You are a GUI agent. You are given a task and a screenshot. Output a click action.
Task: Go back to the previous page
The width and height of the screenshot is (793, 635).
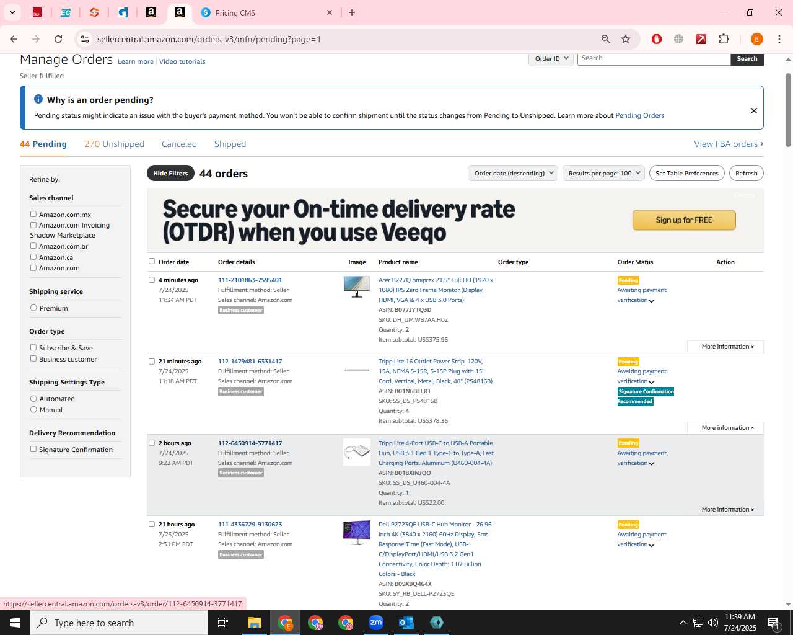point(14,39)
